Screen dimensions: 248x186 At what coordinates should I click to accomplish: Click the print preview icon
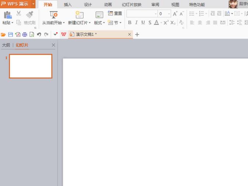click(x=32, y=34)
